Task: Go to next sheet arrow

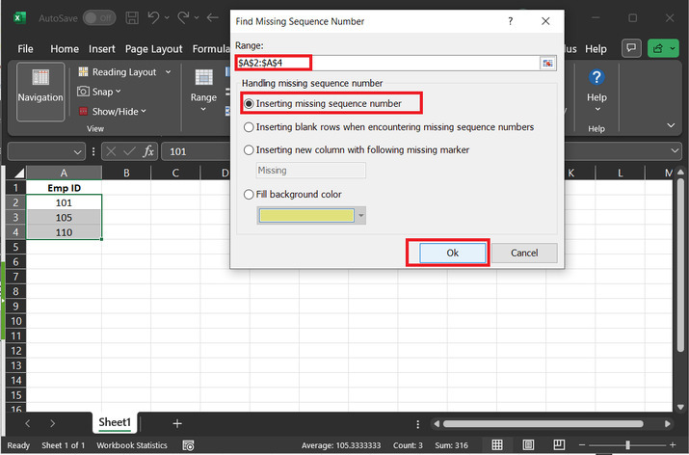Action: click(x=53, y=423)
